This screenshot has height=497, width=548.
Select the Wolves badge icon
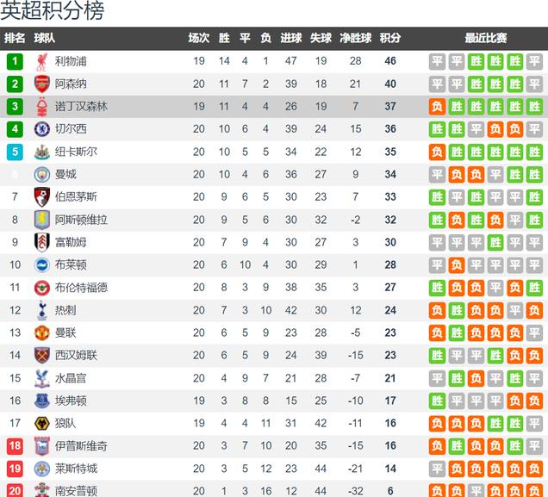[42, 423]
